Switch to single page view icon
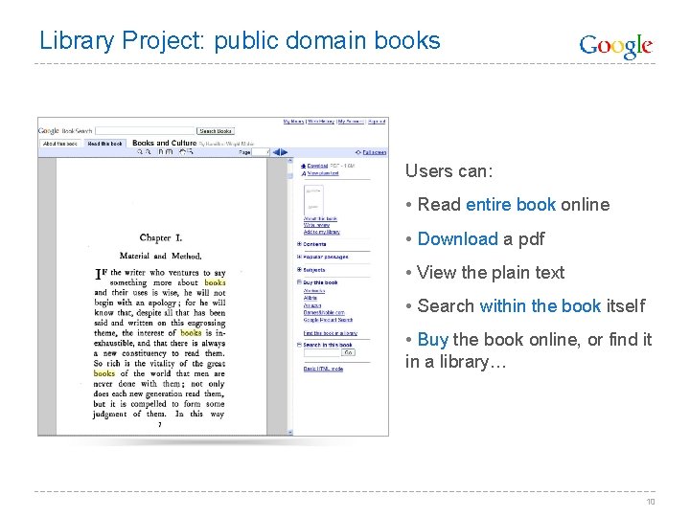 coord(161,152)
